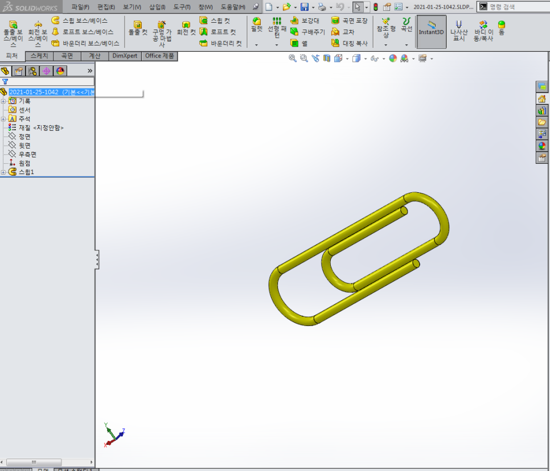Open the 편집(E) menu

[x=106, y=7]
